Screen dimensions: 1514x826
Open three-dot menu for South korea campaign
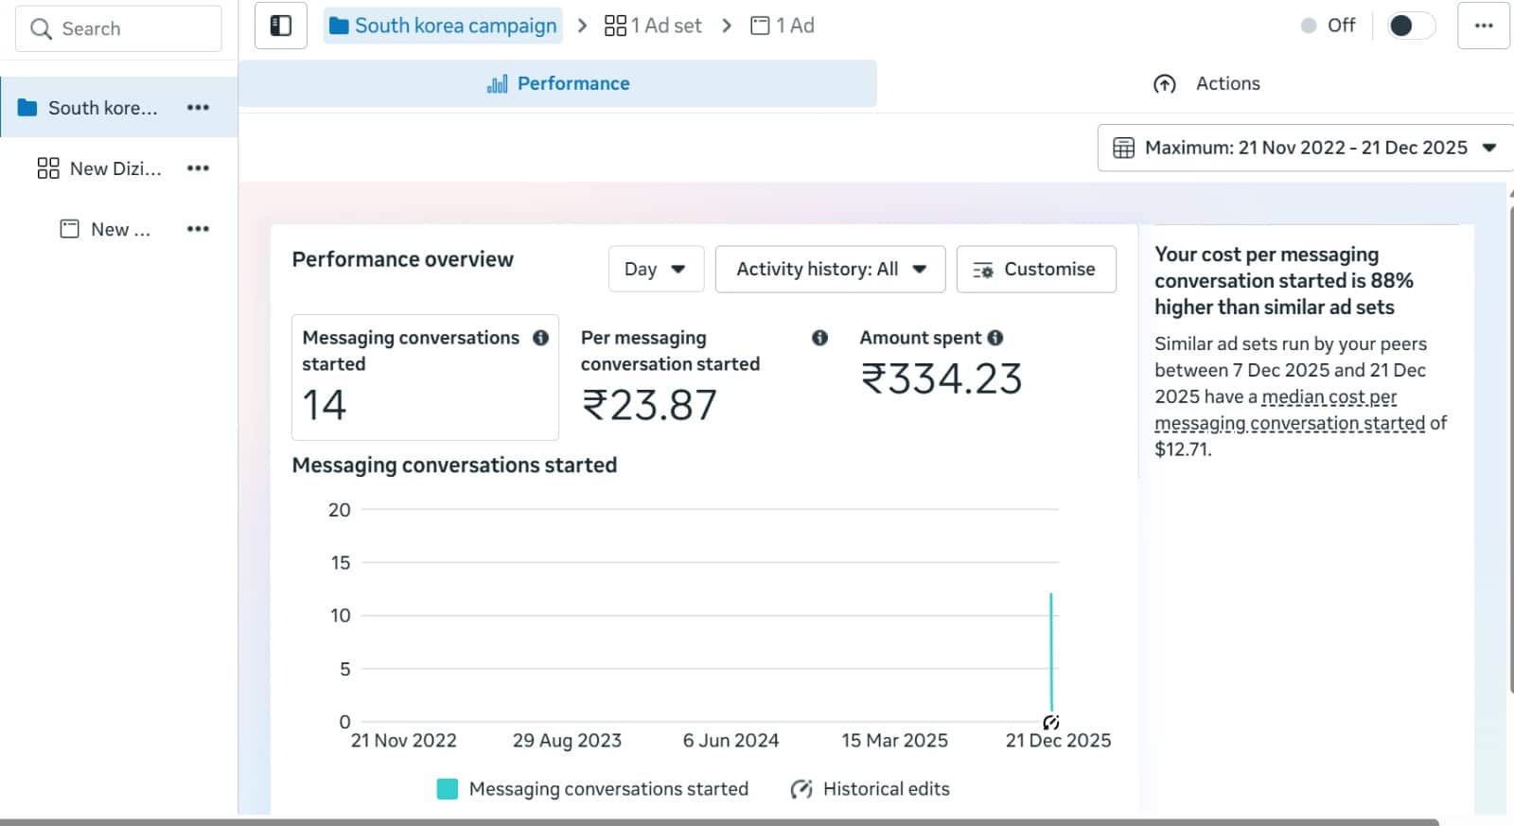coord(198,108)
